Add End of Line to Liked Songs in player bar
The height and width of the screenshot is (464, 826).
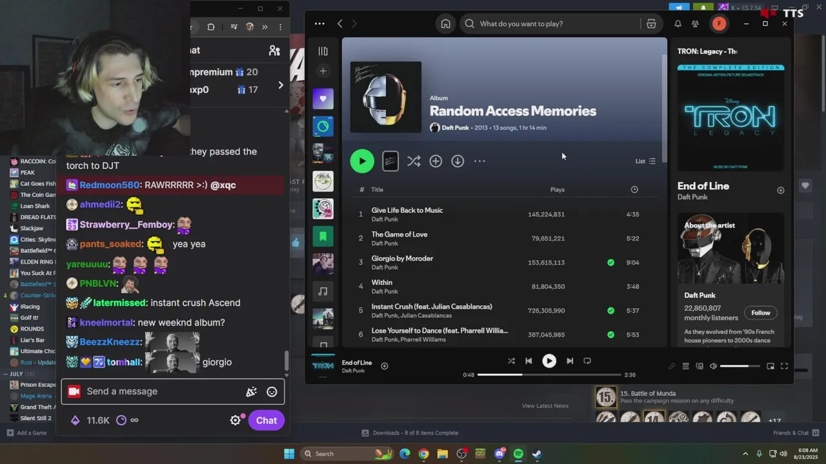384,366
